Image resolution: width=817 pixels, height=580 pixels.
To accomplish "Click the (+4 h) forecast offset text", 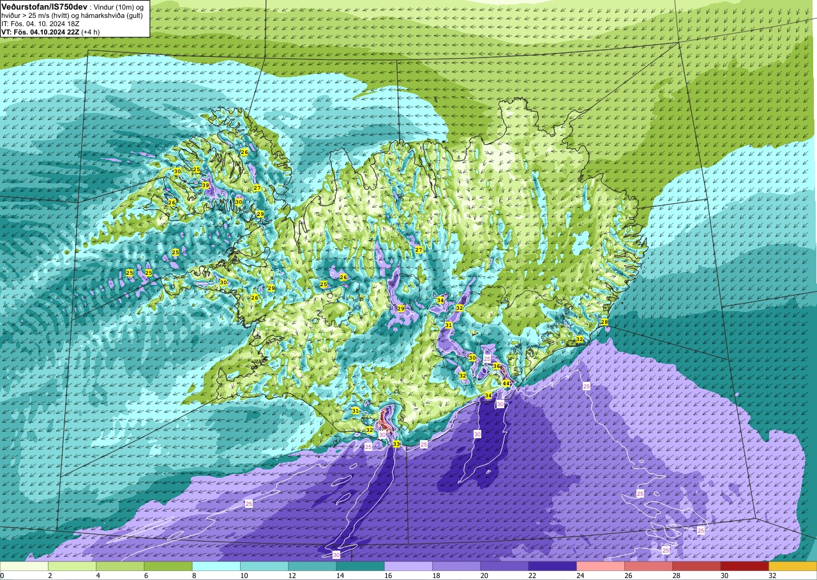I will click(90, 32).
